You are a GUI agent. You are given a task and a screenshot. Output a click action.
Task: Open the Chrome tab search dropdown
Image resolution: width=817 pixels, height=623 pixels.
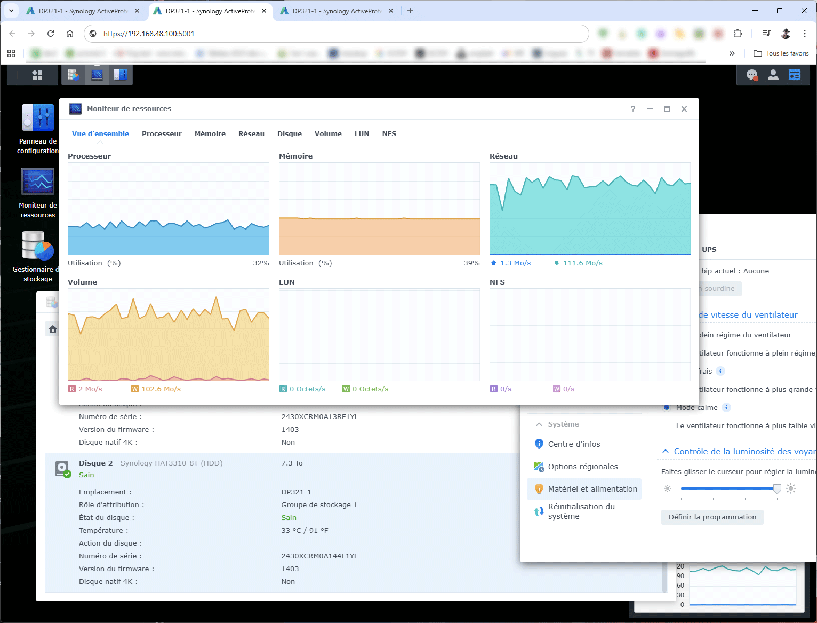point(11,11)
